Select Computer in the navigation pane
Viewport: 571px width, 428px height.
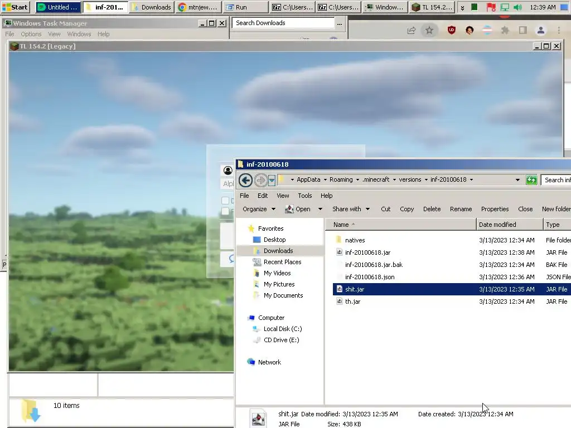[x=272, y=318]
